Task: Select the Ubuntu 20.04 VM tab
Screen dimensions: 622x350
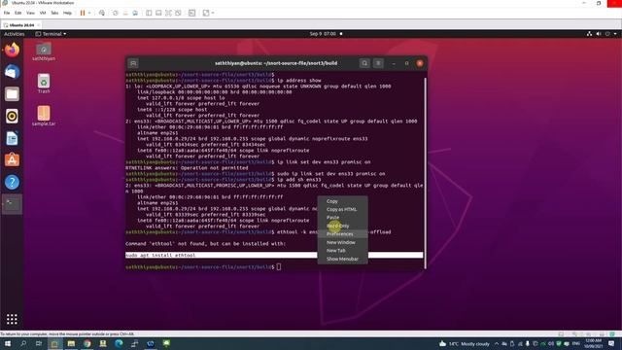Action: click(x=21, y=25)
